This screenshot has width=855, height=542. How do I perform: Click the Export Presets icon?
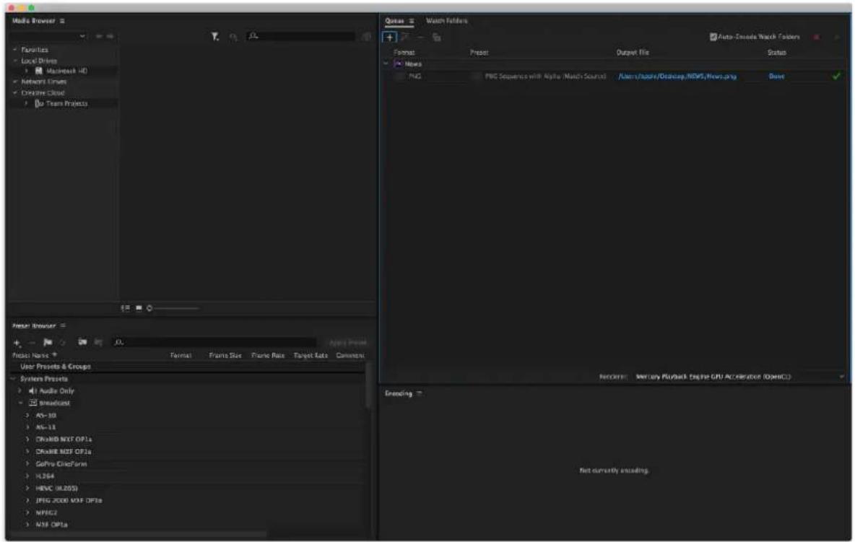coord(99,342)
